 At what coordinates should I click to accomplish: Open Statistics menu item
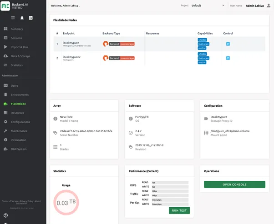tap(16, 65)
